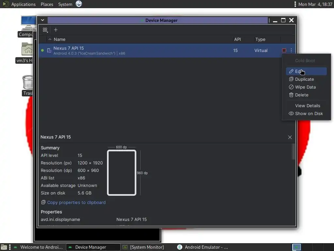The image size is (334, 251).
Task: Close the Nexus 7 details panel
Action: [290, 137]
